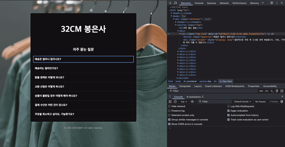
Task: Clear console with the ban icon
Action: [175, 102]
